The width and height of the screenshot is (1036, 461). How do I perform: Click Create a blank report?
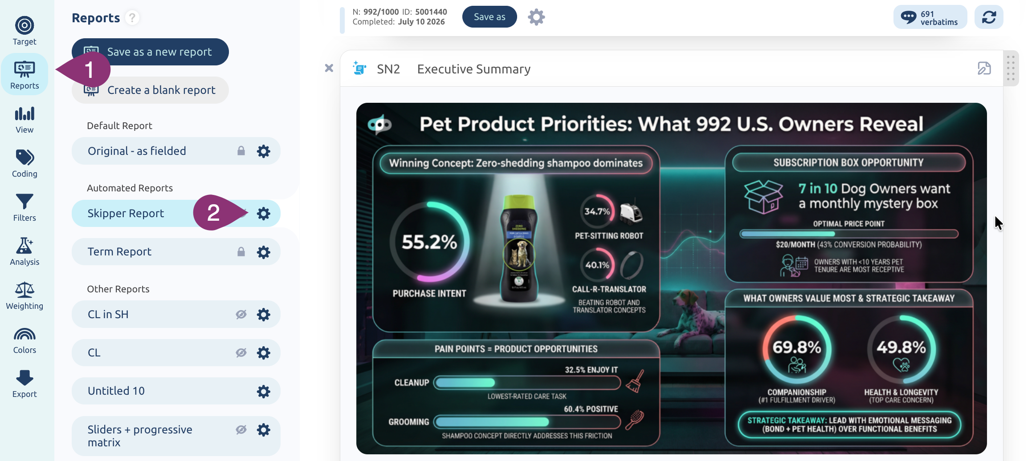tap(150, 90)
